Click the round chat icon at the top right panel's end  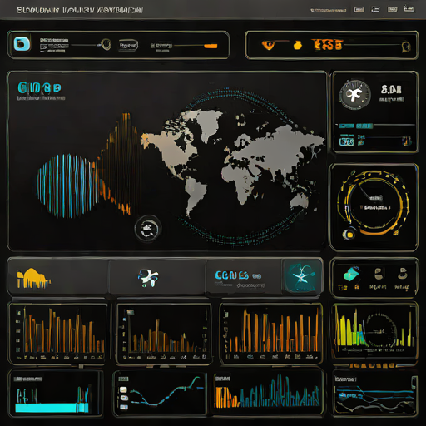point(406,47)
